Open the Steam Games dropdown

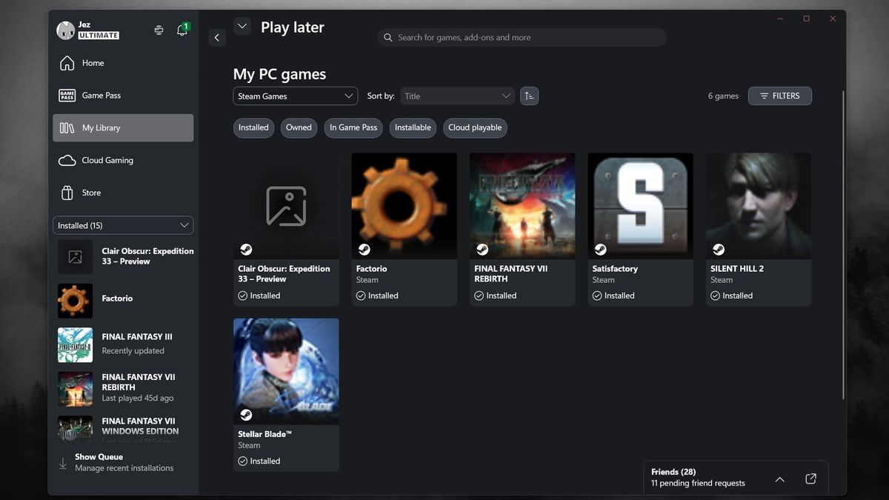click(296, 96)
